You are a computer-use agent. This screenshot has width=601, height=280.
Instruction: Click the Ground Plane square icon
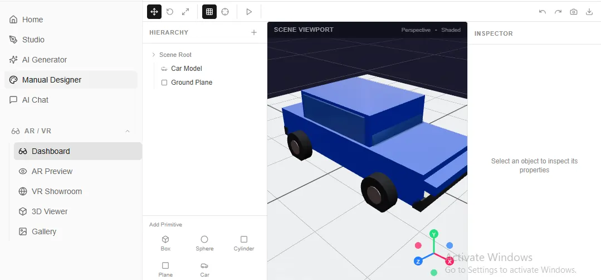click(x=164, y=83)
